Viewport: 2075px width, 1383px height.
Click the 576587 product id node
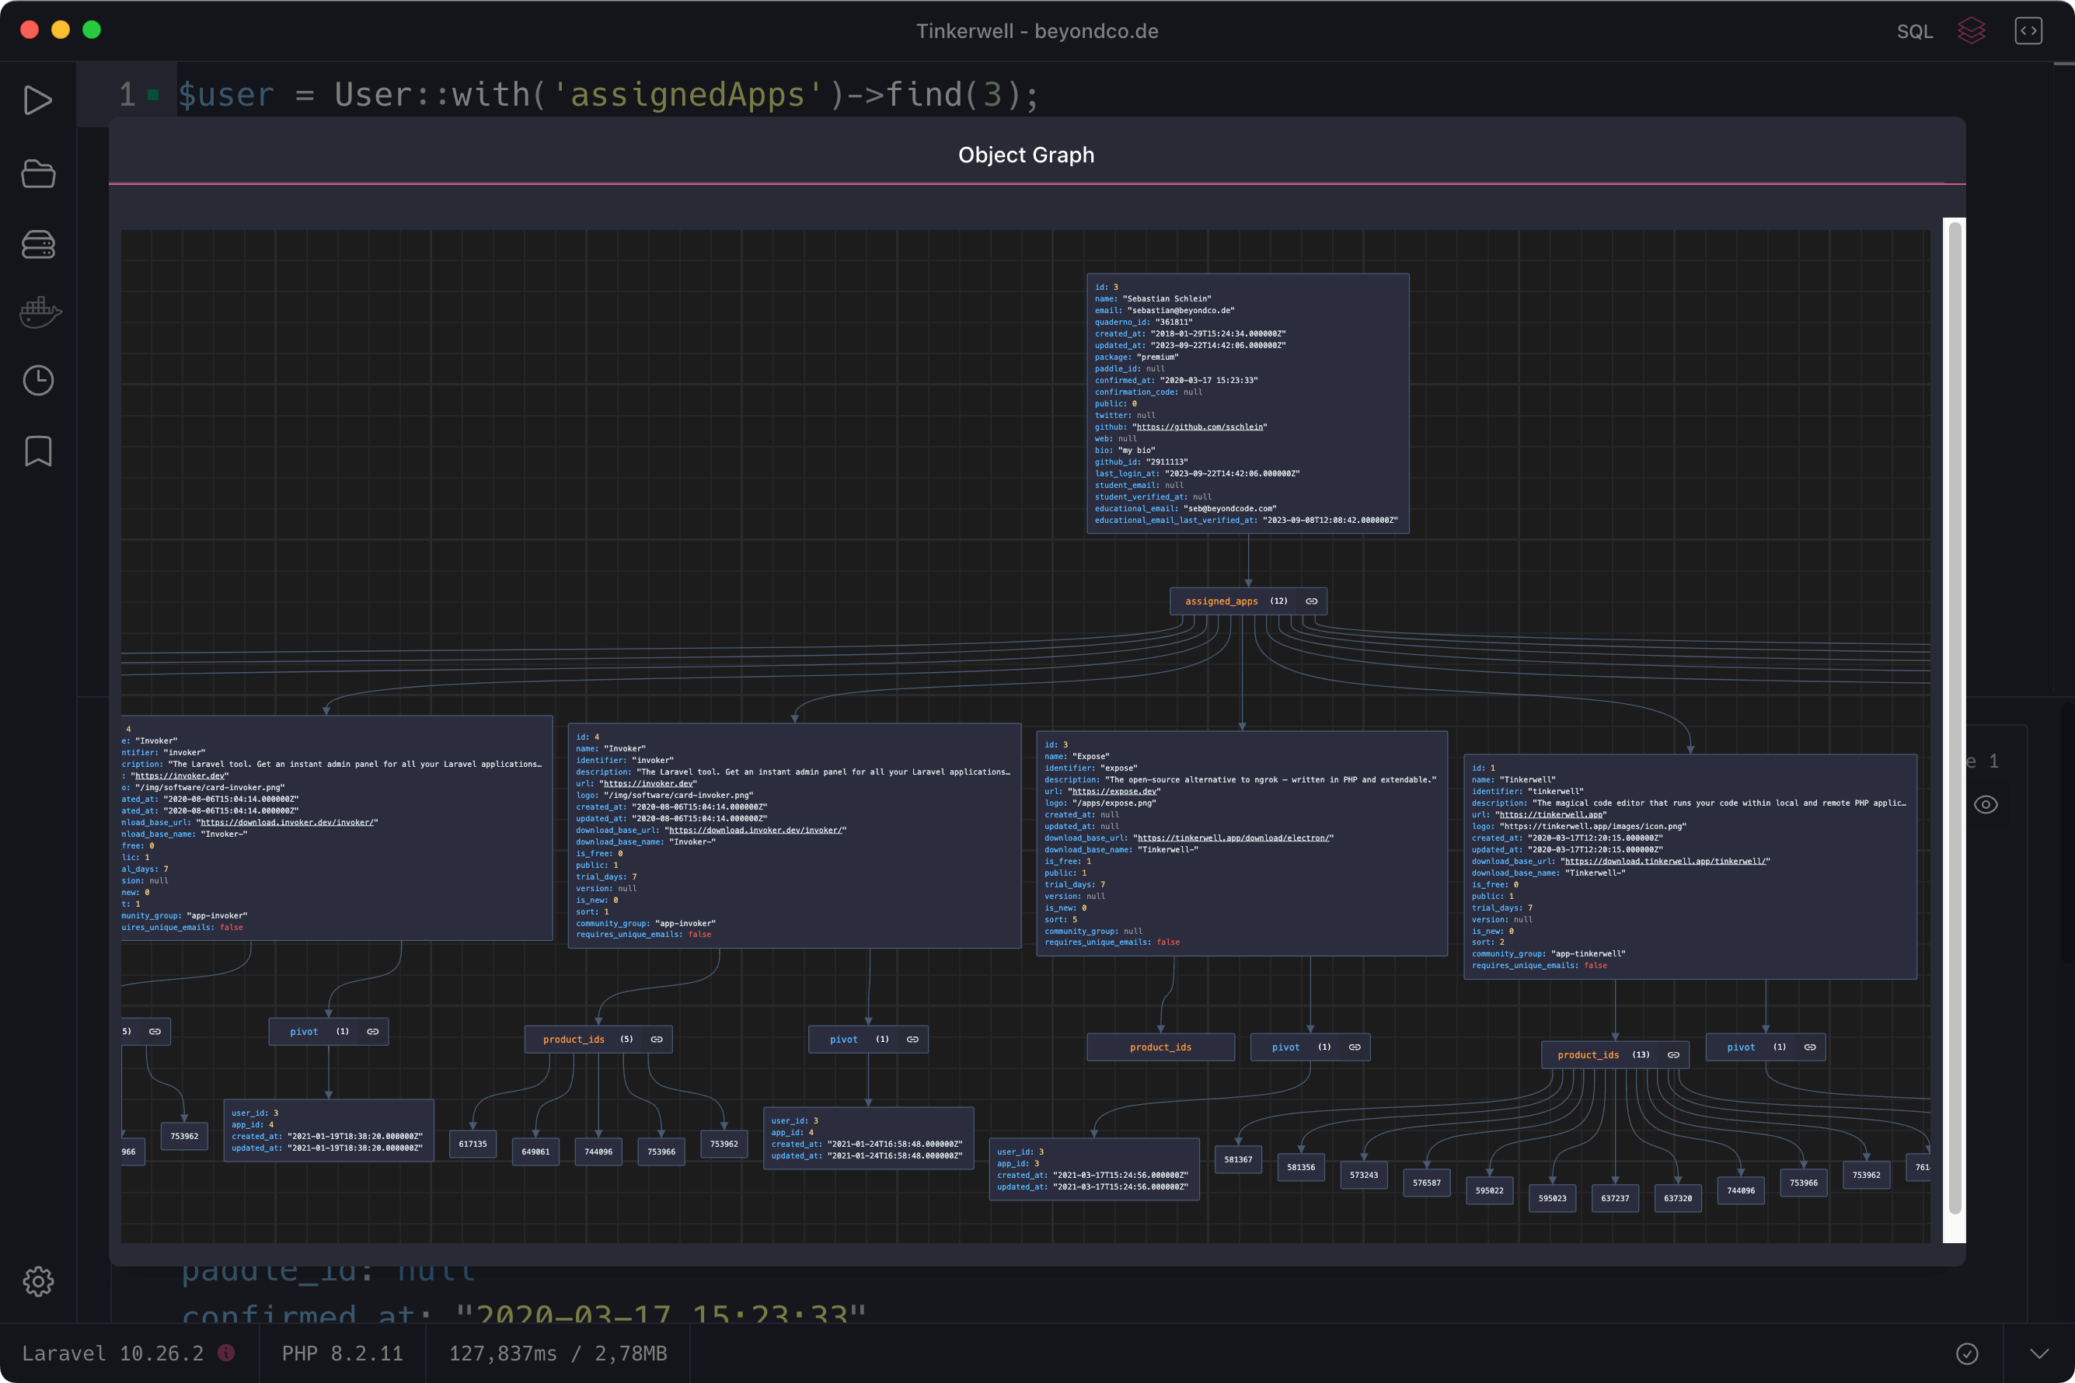1427,1183
